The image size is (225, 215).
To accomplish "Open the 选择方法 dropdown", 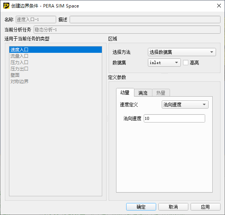I will pyautogui.click(x=182, y=52).
